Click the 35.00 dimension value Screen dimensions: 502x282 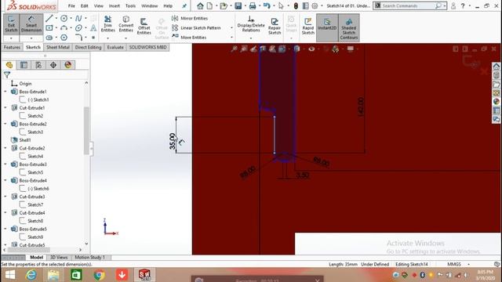tap(173, 141)
